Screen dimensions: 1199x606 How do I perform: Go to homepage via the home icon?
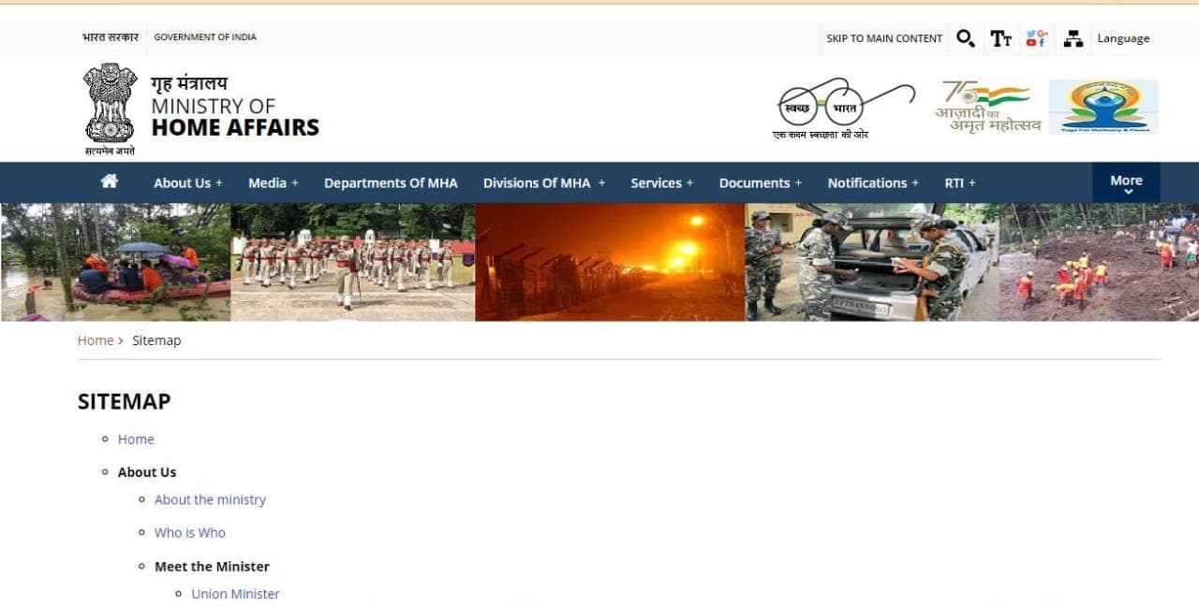110,182
